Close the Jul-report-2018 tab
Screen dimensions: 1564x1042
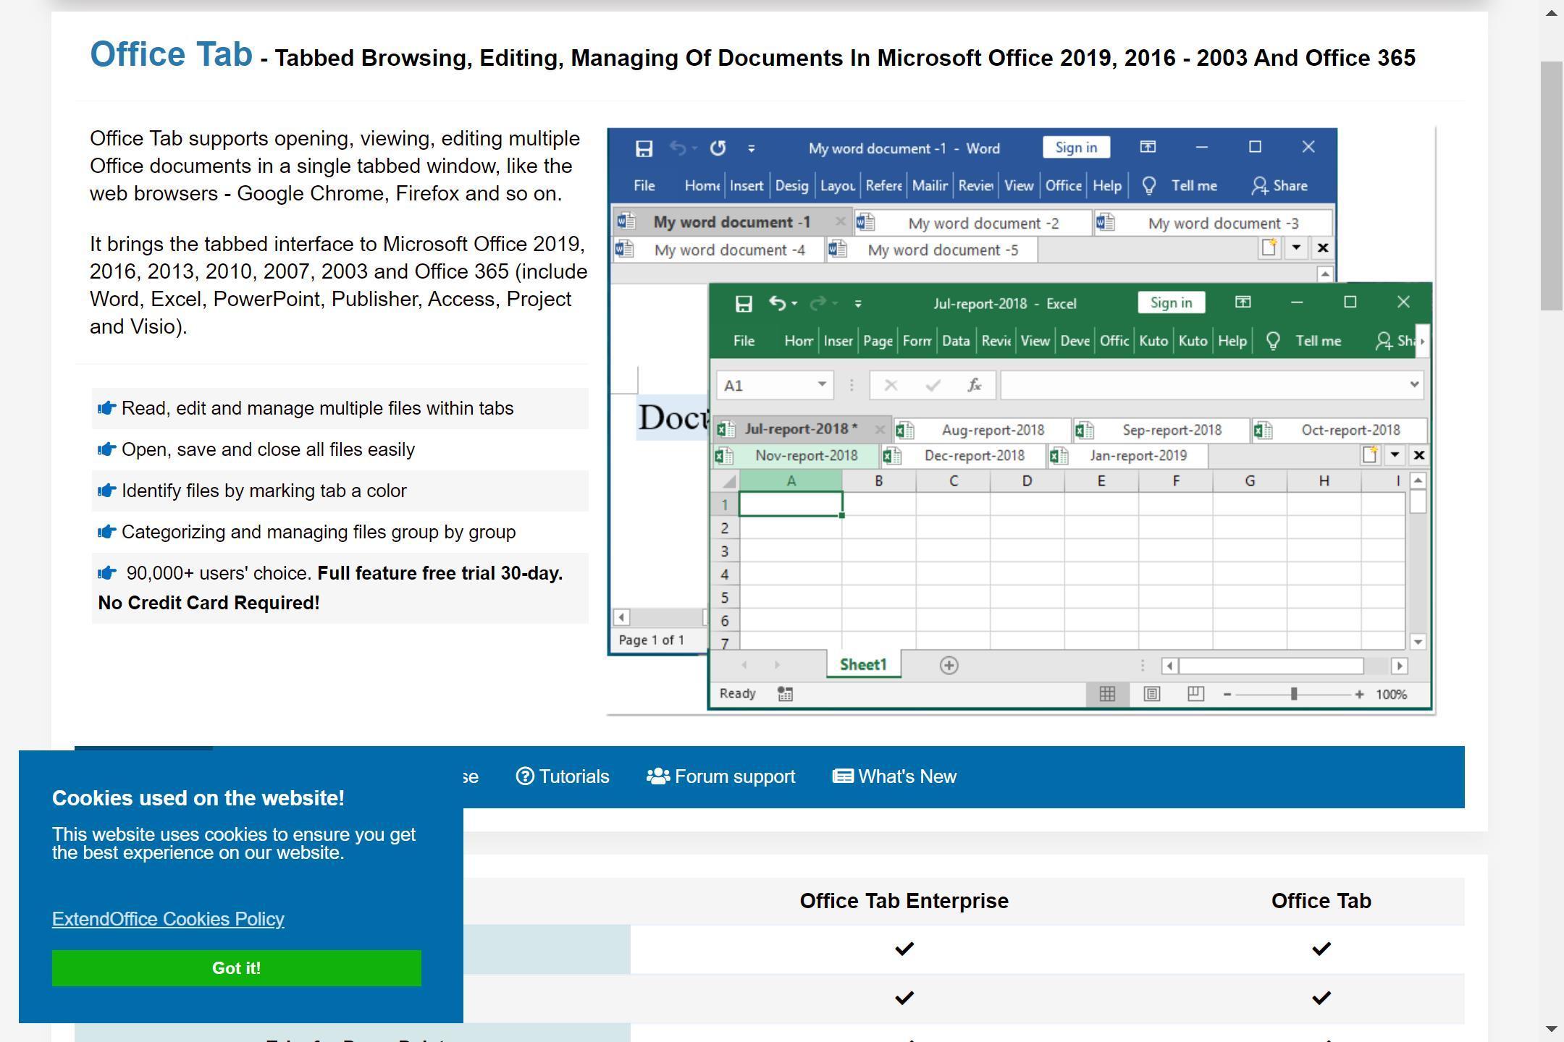tap(880, 429)
